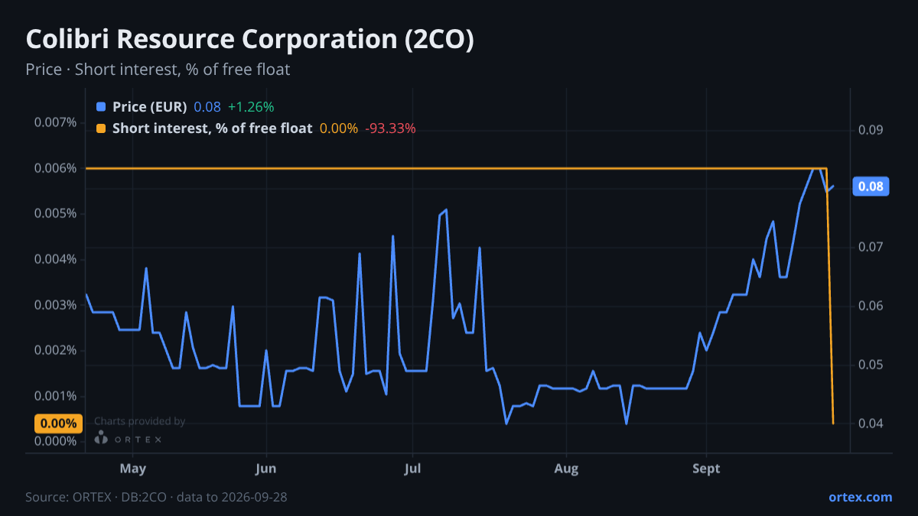Click the 0.09 right axis label
Screen dimensions: 918x516
coord(871,130)
